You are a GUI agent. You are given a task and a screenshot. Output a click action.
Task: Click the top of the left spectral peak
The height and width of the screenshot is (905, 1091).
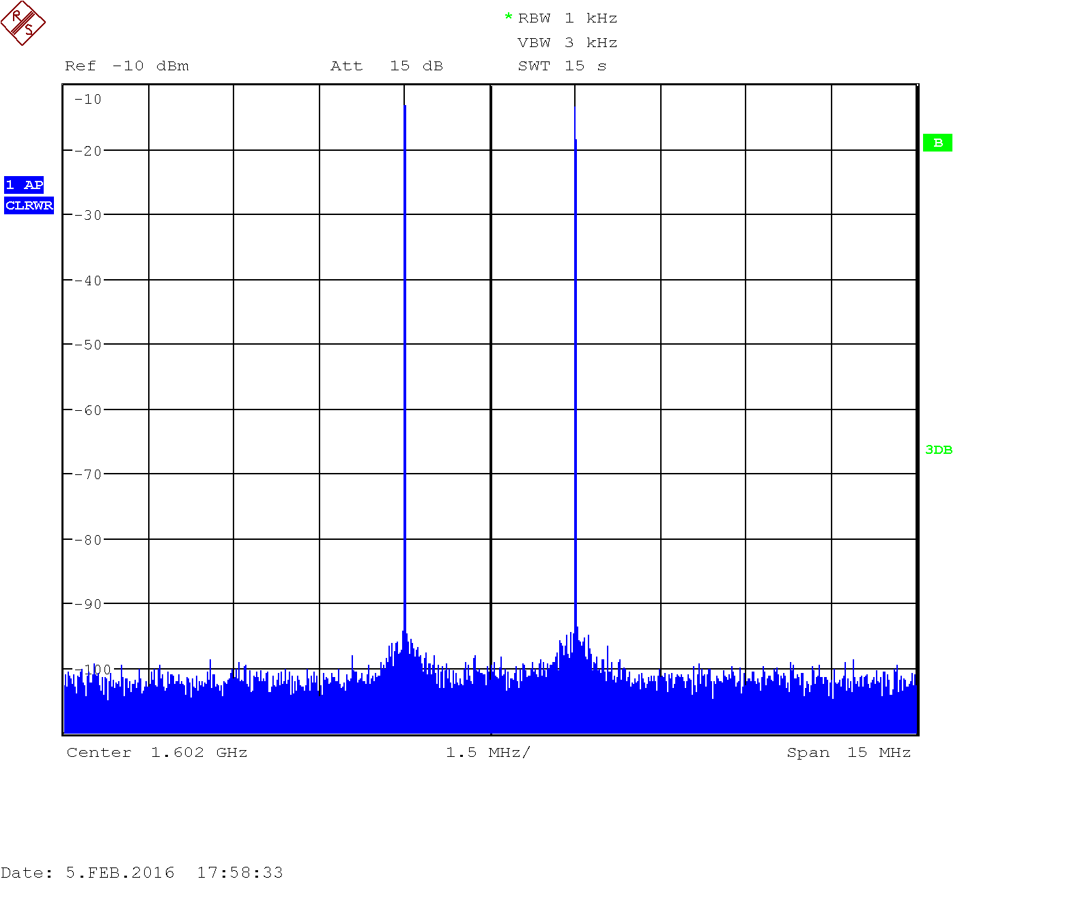point(405,107)
